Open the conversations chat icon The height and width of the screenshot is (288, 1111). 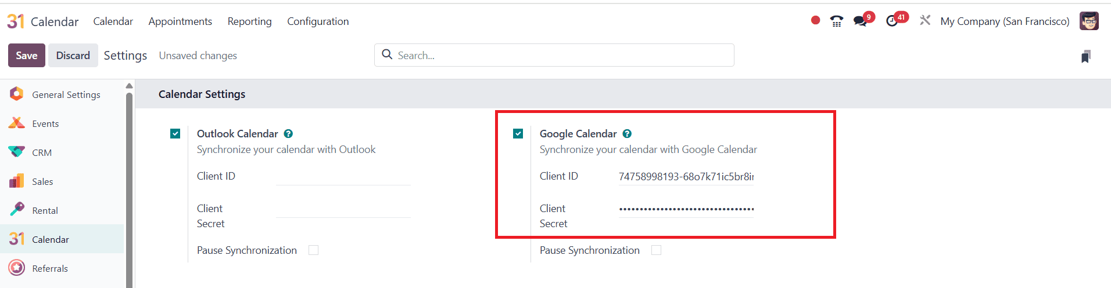[x=860, y=21]
